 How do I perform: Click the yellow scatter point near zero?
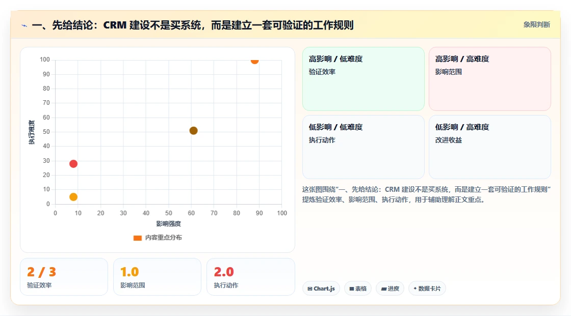pos(73,197)
